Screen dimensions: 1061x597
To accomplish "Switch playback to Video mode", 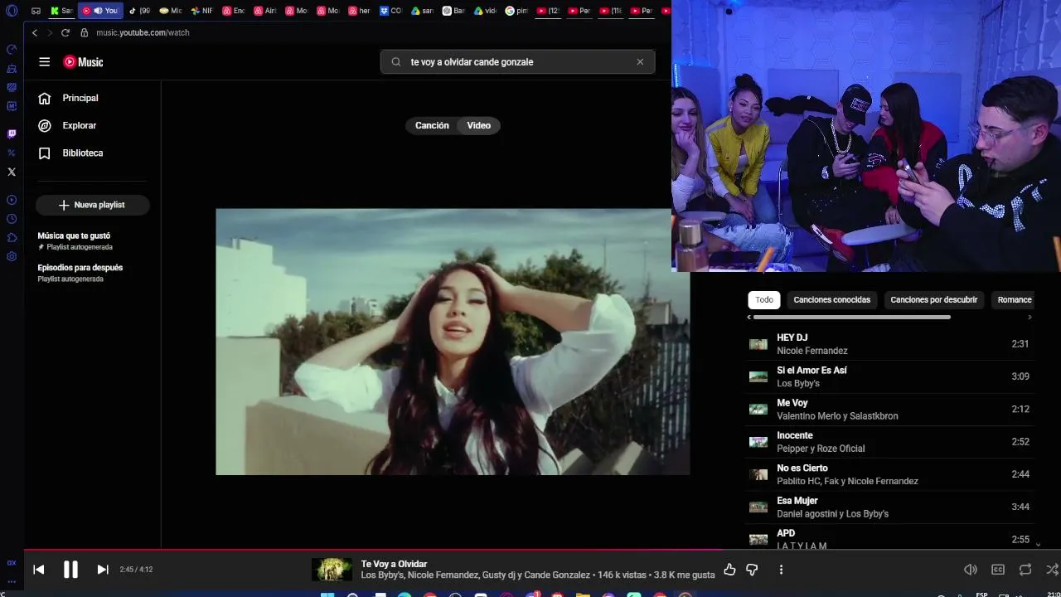I will pos(479,125).
